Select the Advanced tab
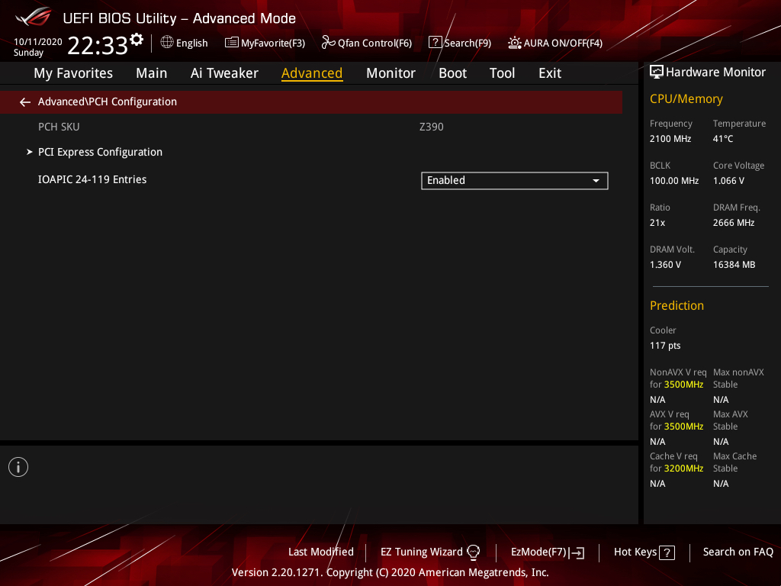781x586 pixels. (312, 73)
